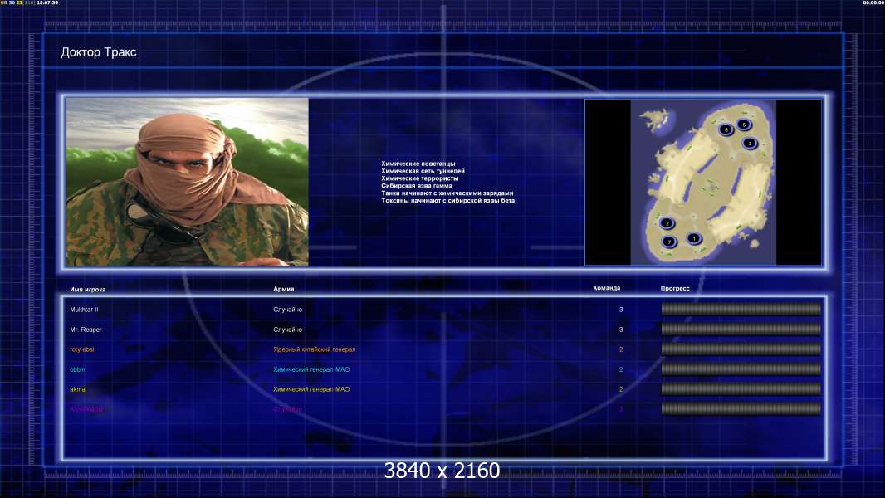The width and height of the screenshot is (885, 498).
Task: Click 'Случайно' army in Mr. Reaper row
Action: (x=288, y=330)
